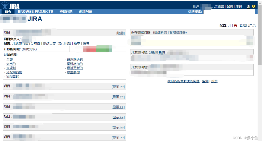This screenshot has width=262, height=142.
Task: Go to the 查找问题 menu item
Action: point(66,11)
